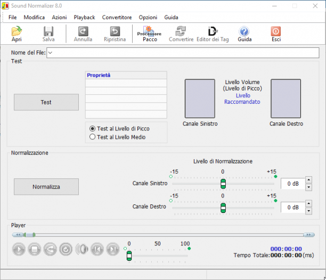The height and width of the screenshot is (280, 326).
Task: Click the Canale Sinistro normalization slider handle
Action: [x=223, y=184]
